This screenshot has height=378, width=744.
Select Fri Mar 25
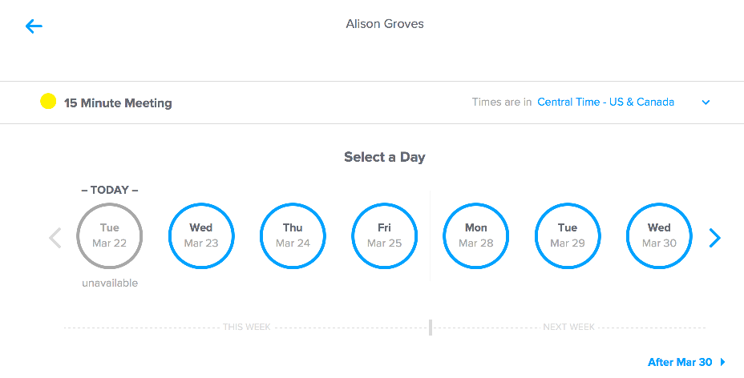click(384, 236)
